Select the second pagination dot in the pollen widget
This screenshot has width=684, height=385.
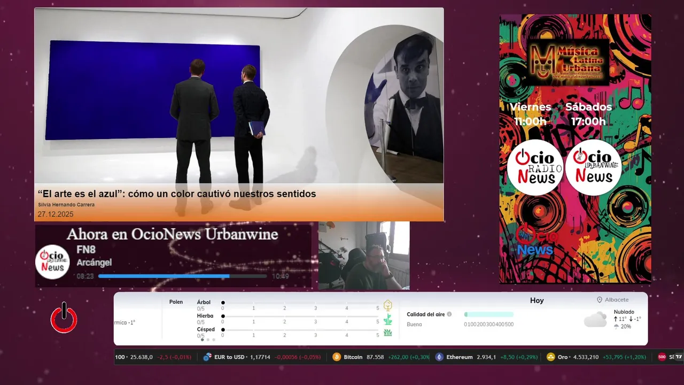pyautogui.click(x=208, y=340)
